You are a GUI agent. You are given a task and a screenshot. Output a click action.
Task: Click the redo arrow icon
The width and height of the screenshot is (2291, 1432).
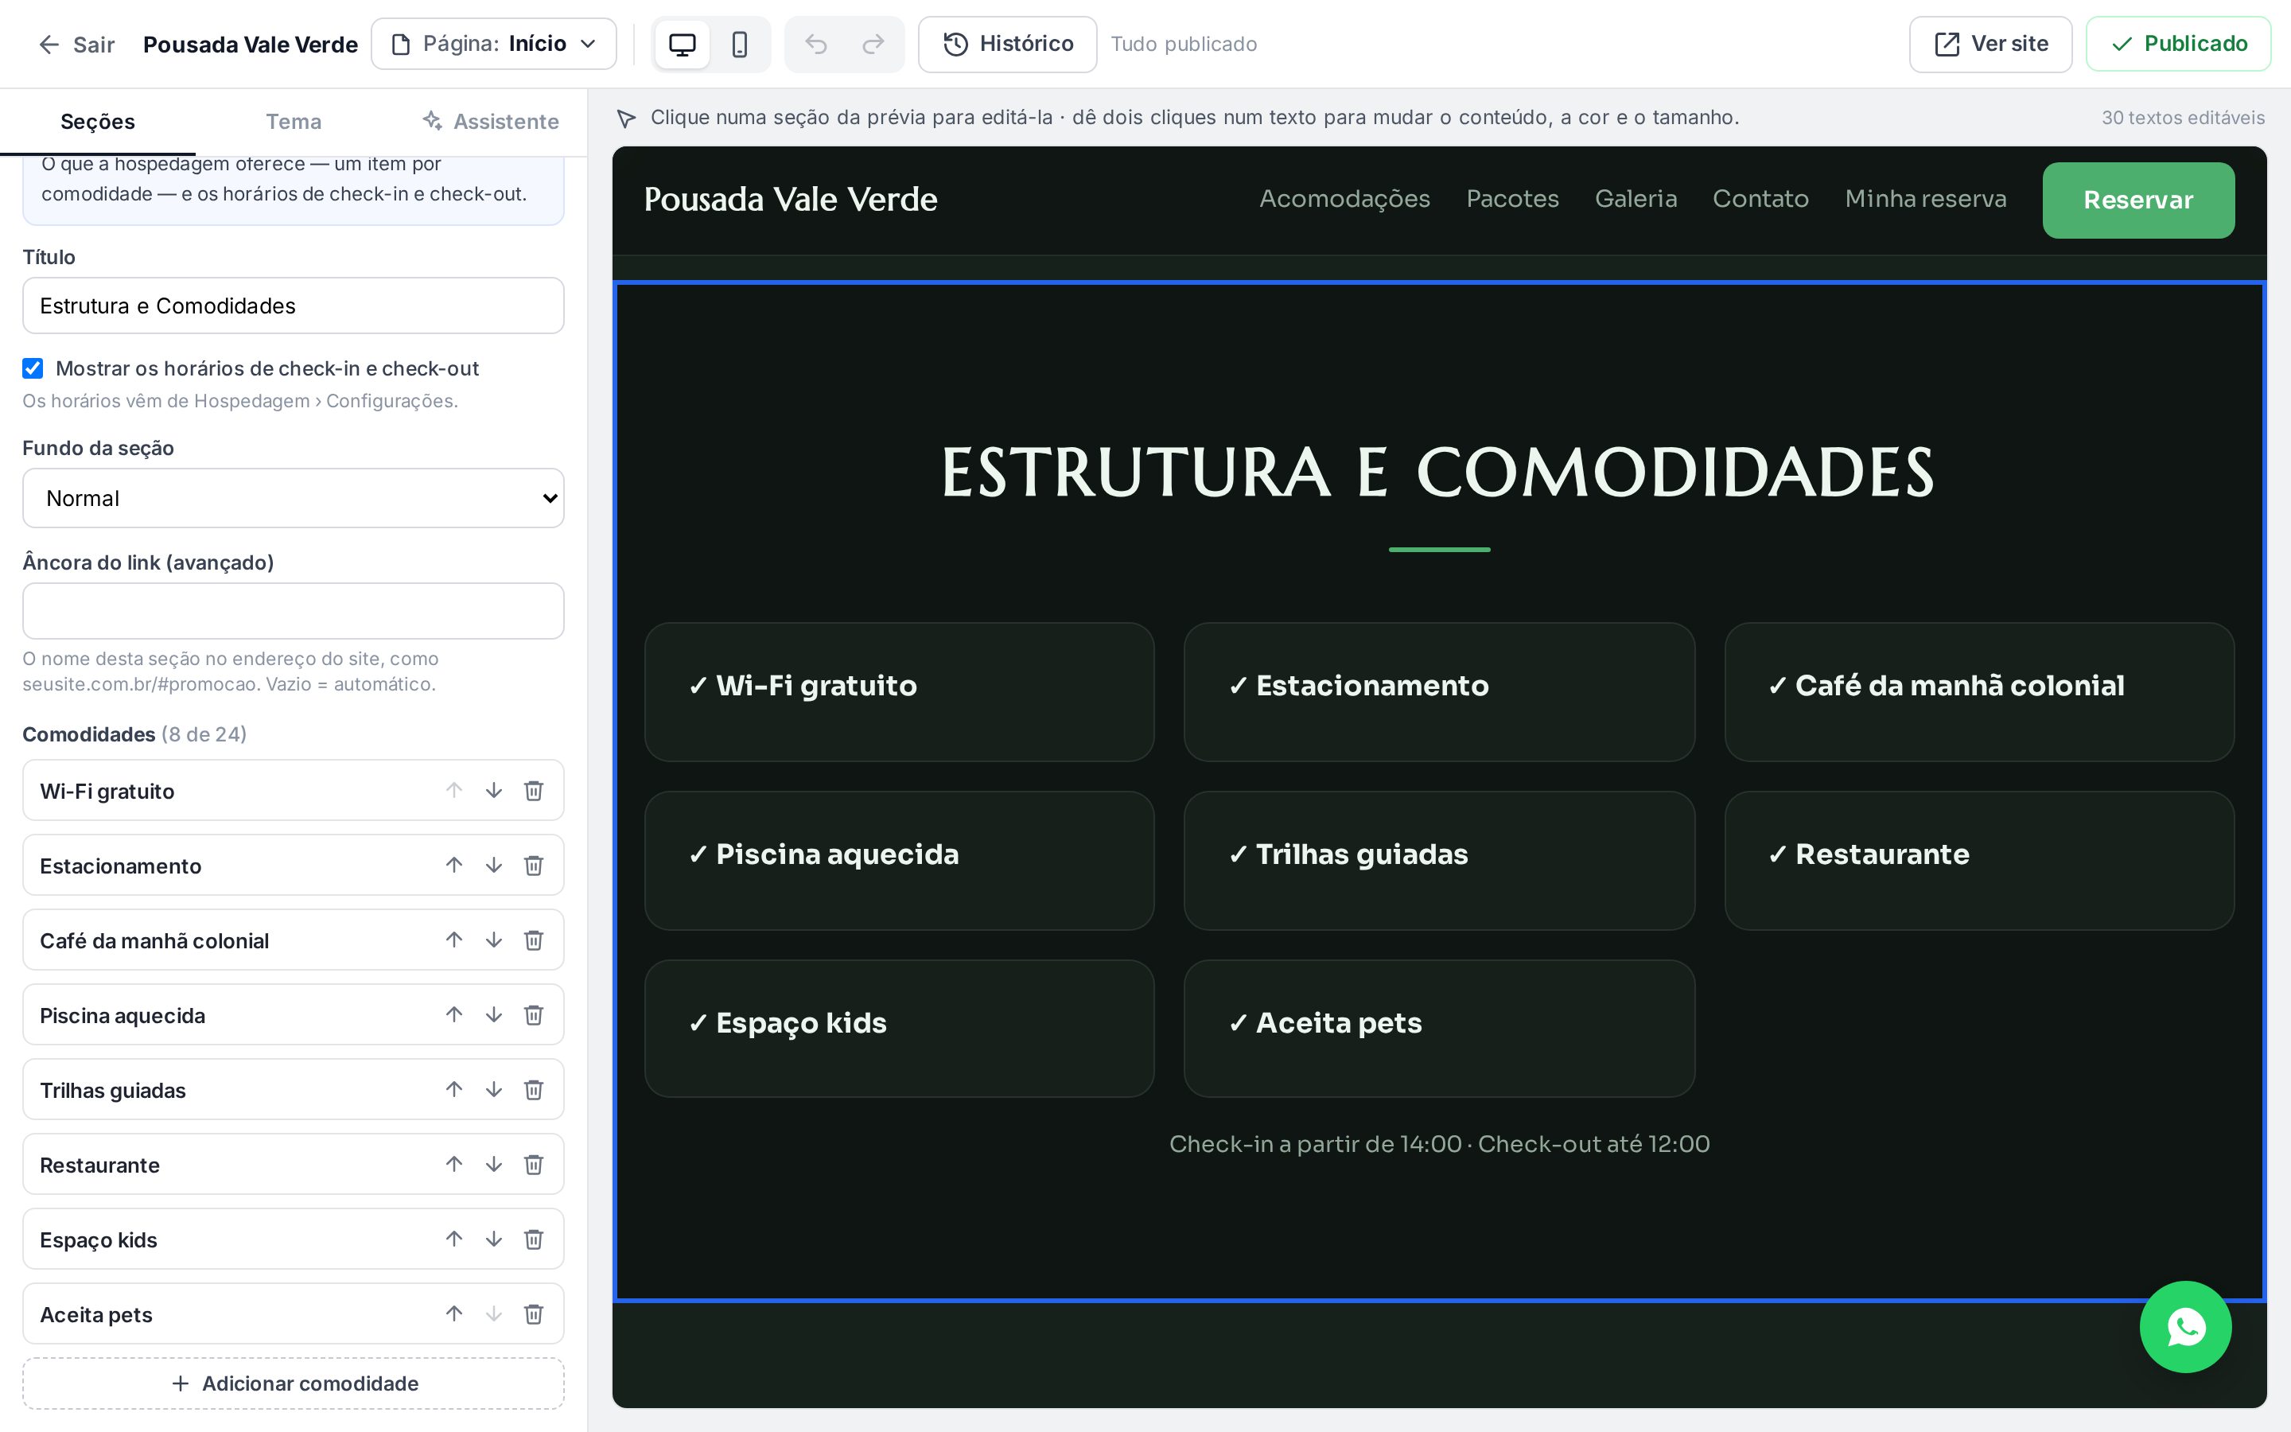pos(873,45)
